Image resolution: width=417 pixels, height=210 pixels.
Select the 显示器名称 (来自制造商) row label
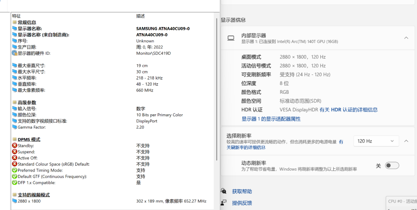coord(43,35)
